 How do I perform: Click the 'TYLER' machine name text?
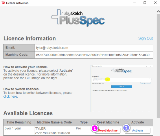point(41,128)
